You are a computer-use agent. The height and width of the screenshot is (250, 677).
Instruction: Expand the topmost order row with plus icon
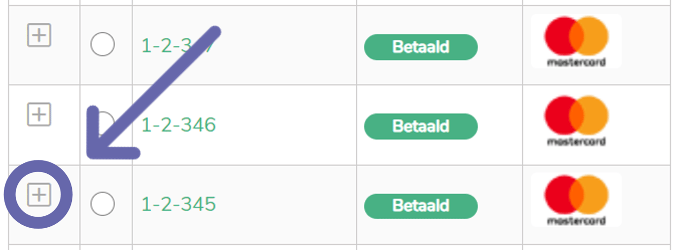[39, 36]
